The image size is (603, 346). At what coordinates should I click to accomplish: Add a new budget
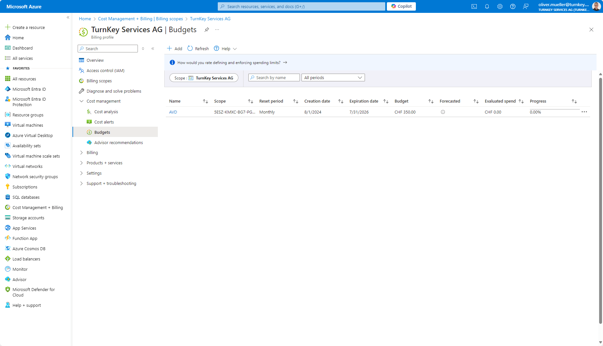click(x=175, y=49)
